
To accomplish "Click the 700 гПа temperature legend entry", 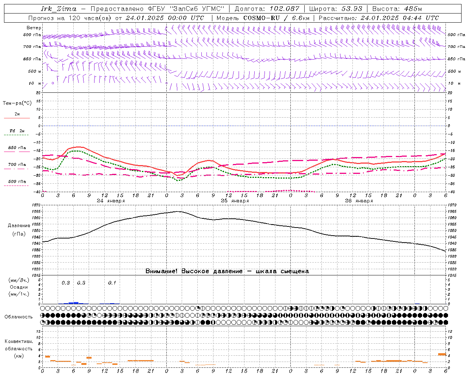I will [x=17, y=165].
